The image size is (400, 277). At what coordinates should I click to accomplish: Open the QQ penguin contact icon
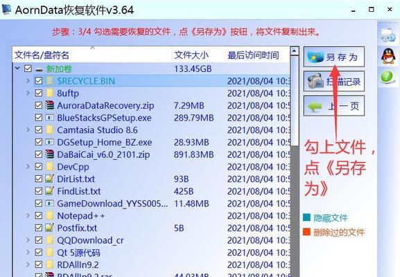coord(388,56)
